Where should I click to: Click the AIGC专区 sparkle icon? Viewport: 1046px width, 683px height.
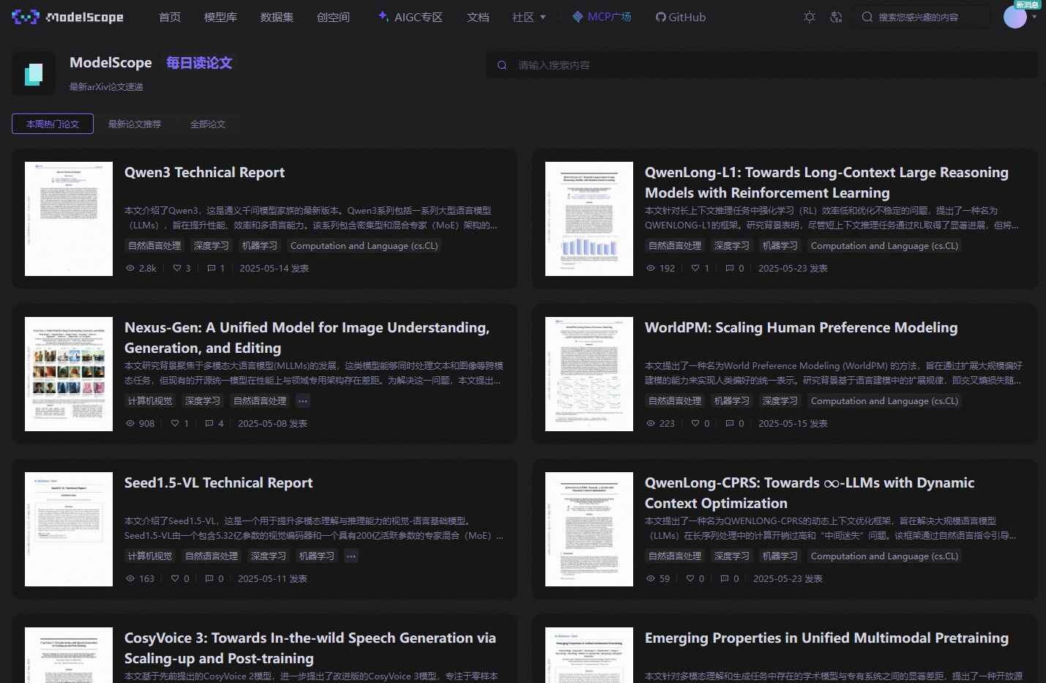(383, 16)
